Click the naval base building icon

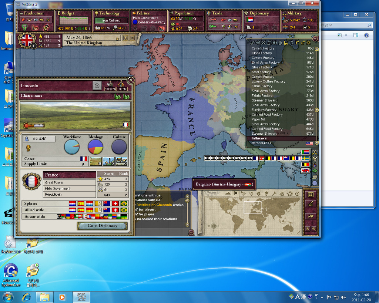(108, 161)
